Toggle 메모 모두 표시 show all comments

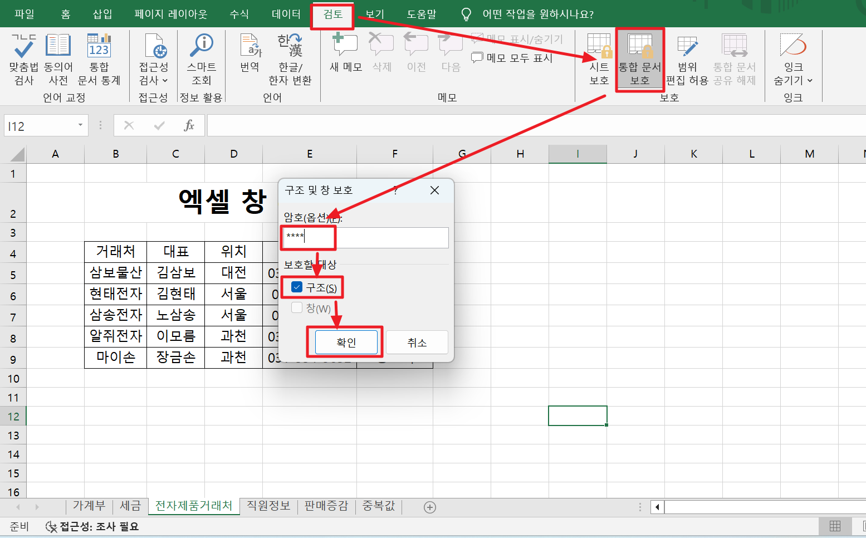[x=512, y=57]
